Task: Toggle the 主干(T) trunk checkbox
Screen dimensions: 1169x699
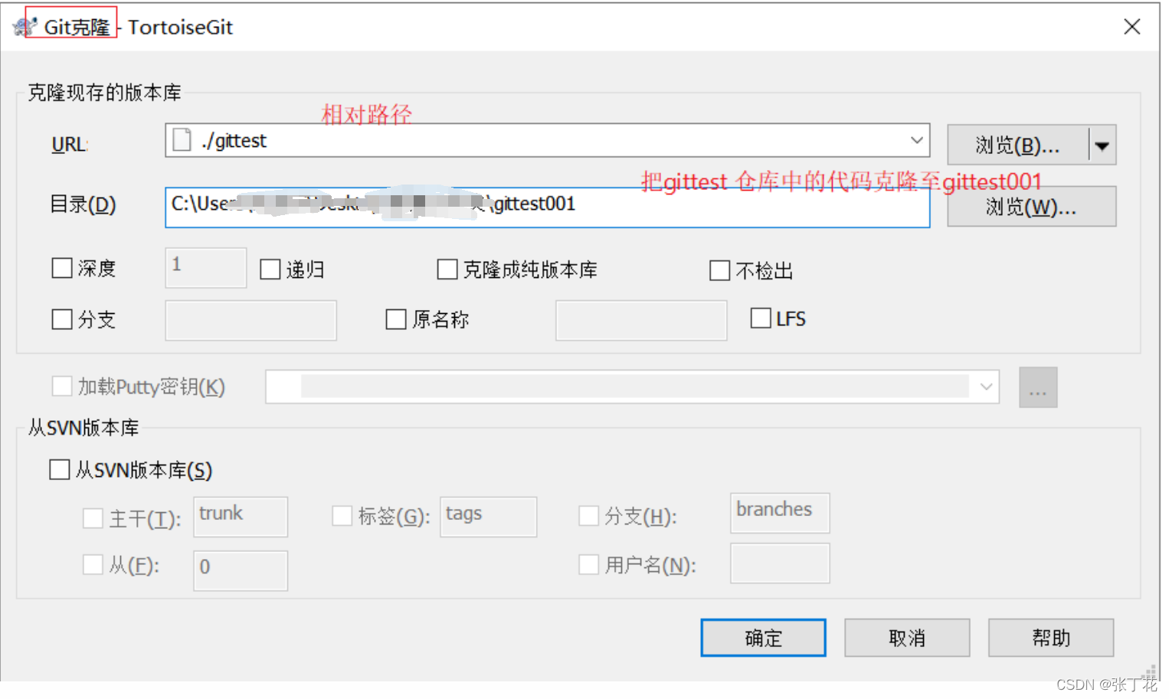Action: pyautogui.click(x=93, y=518)
